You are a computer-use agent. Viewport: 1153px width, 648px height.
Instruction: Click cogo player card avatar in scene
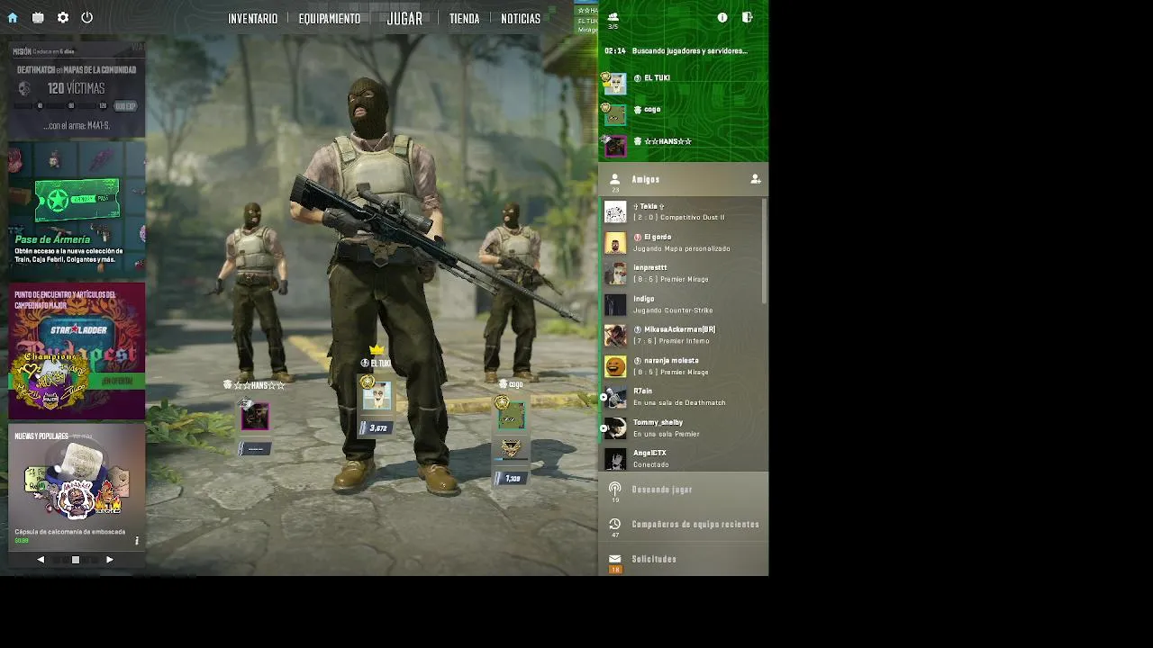[x=512, y=416]
